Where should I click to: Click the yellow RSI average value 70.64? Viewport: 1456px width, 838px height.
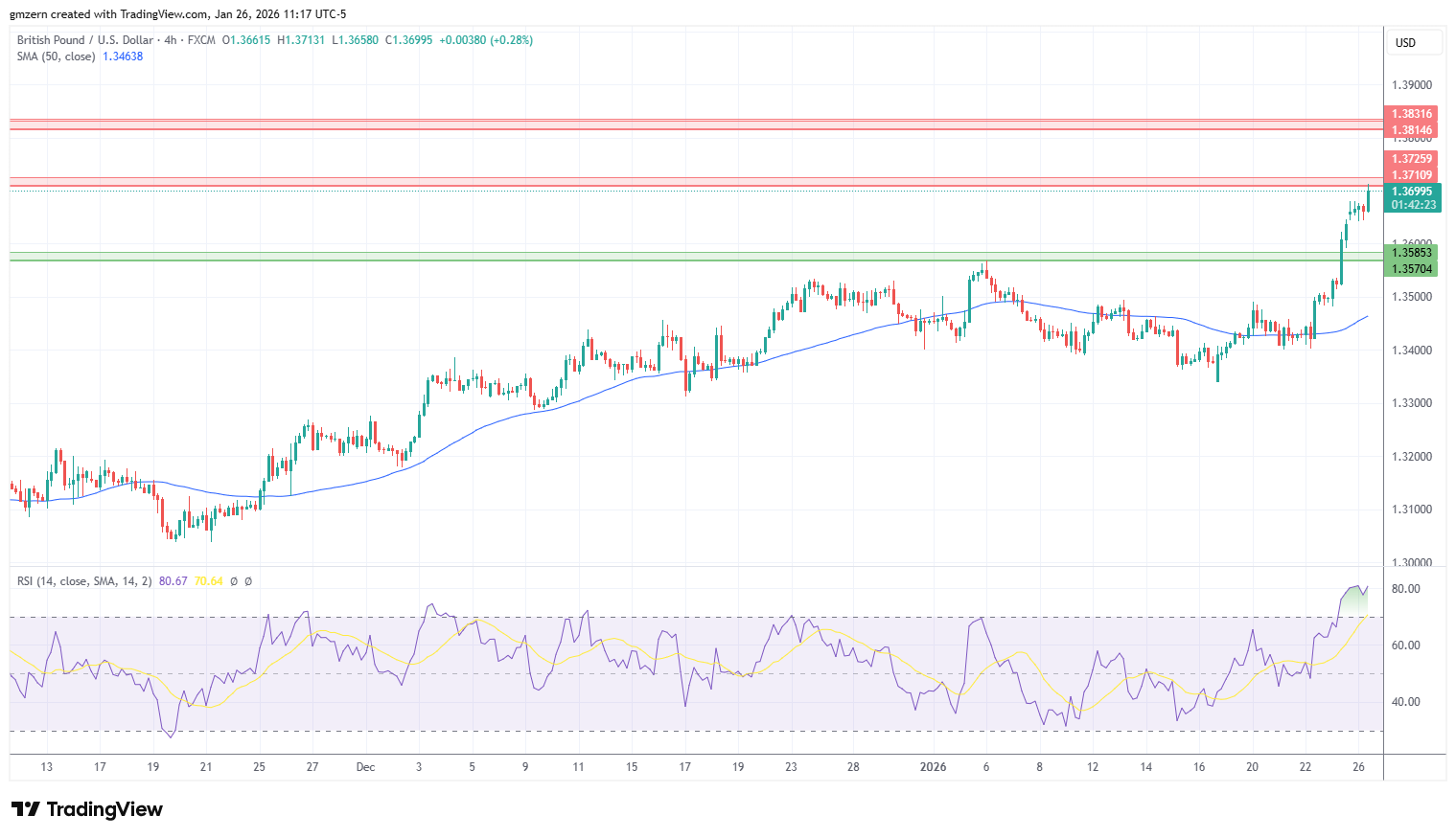[208, 581]
